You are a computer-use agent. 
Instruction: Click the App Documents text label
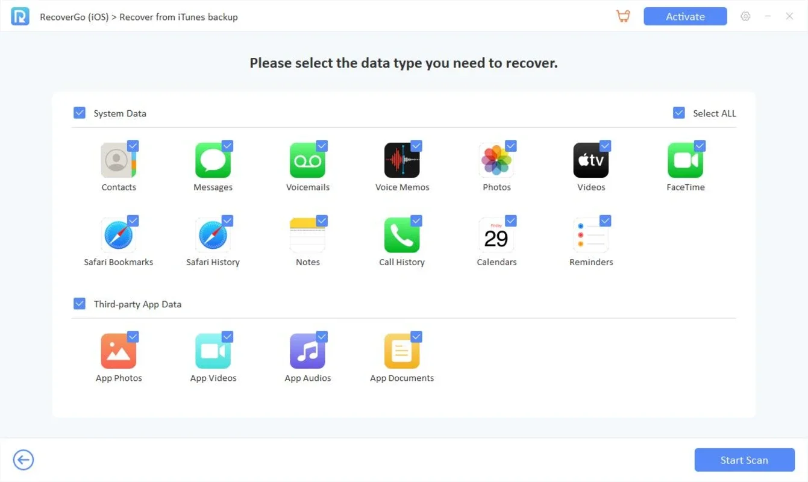tap(402, 378)
